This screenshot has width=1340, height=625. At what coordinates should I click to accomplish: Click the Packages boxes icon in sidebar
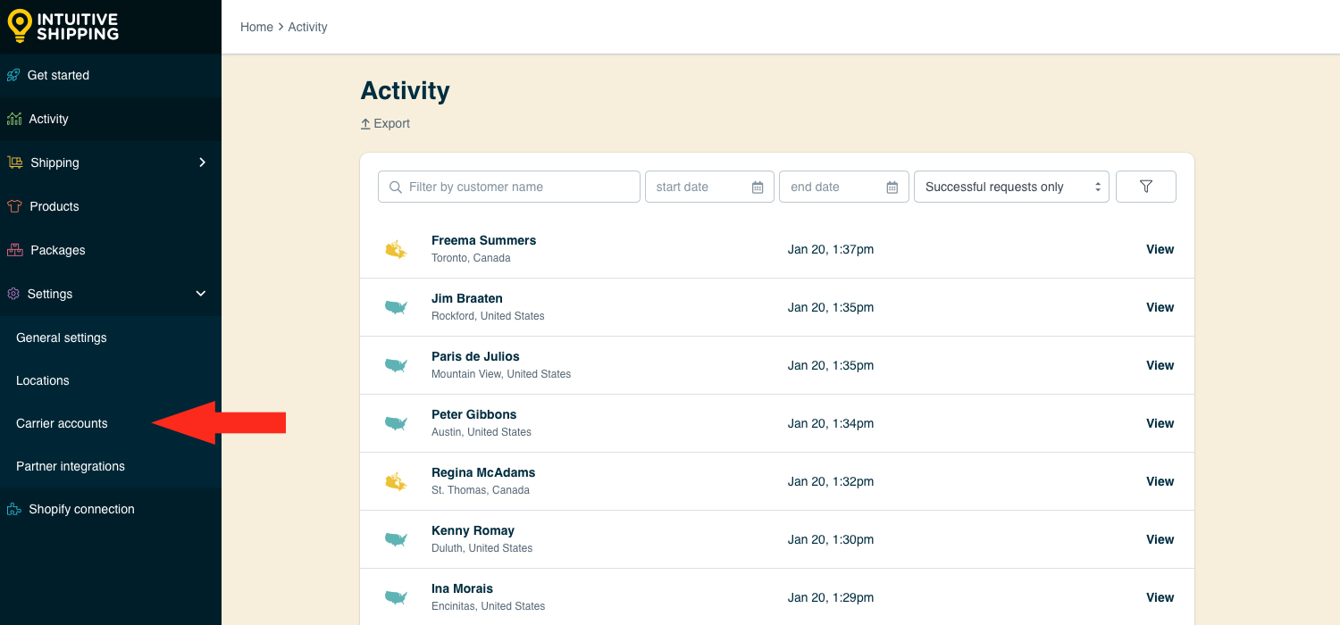14,250
